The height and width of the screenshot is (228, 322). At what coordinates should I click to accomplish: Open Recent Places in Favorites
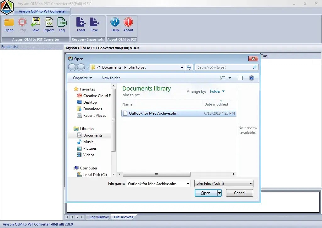pos(92,116)
